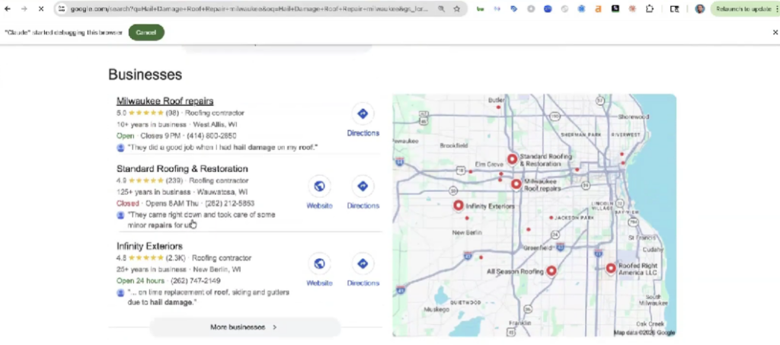Screen dimensions: 780x345
Task: Click the 'minor repairs' review snippet
Action: (201, 220)
